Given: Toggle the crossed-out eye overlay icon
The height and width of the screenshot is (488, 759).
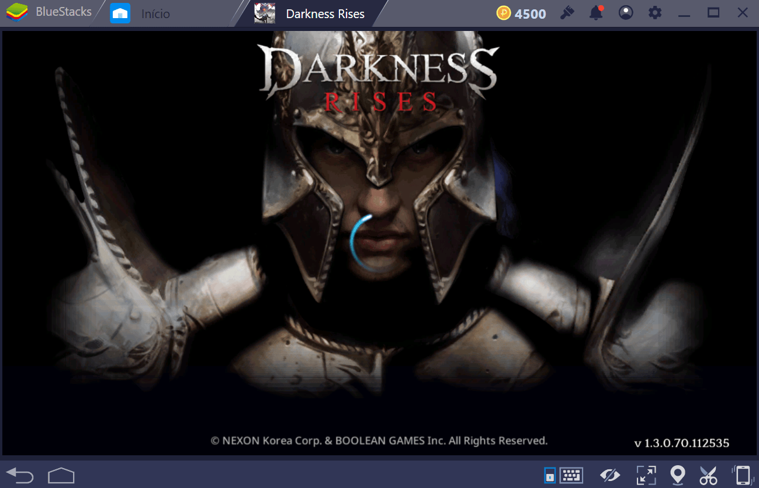Looking at the screenshot, I should pyautogui.click(x=610, y=475).
